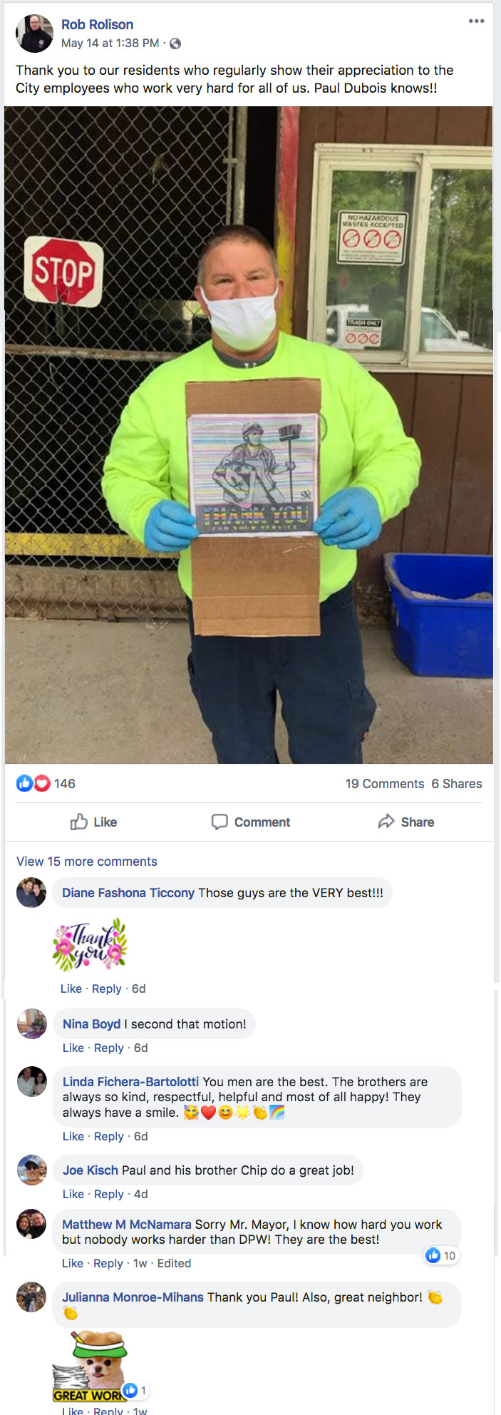Viewport: 501px width, 1415px height.
Task: Open the photo of man holding sign
Action: (249, 435)
